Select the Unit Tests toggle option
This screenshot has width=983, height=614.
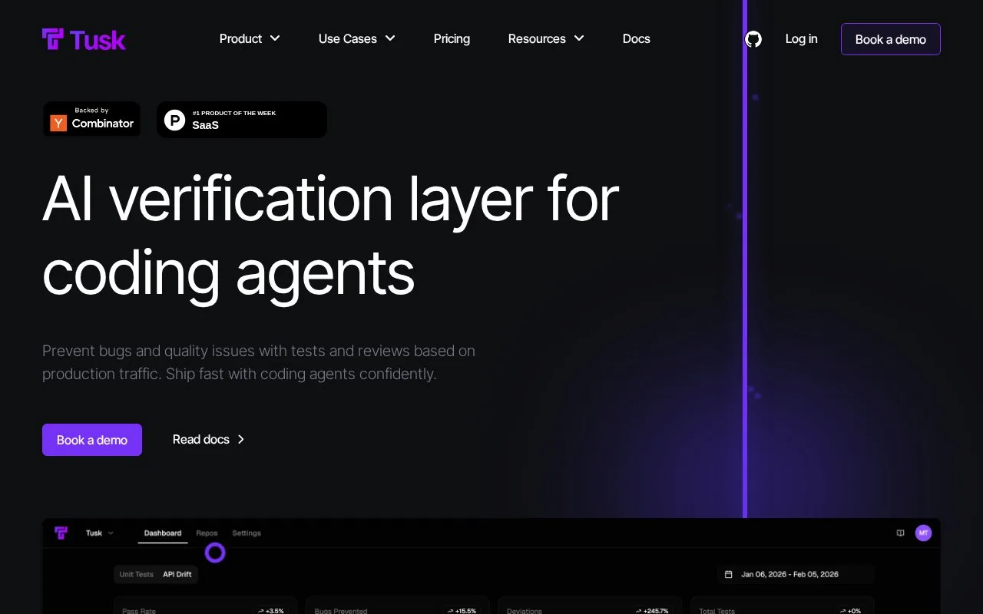point(137,574)
